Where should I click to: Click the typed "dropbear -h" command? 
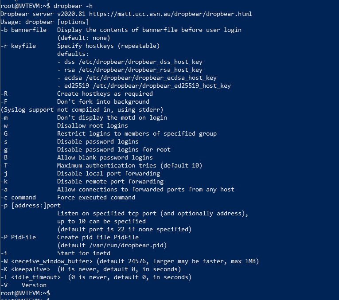point(73,6)
